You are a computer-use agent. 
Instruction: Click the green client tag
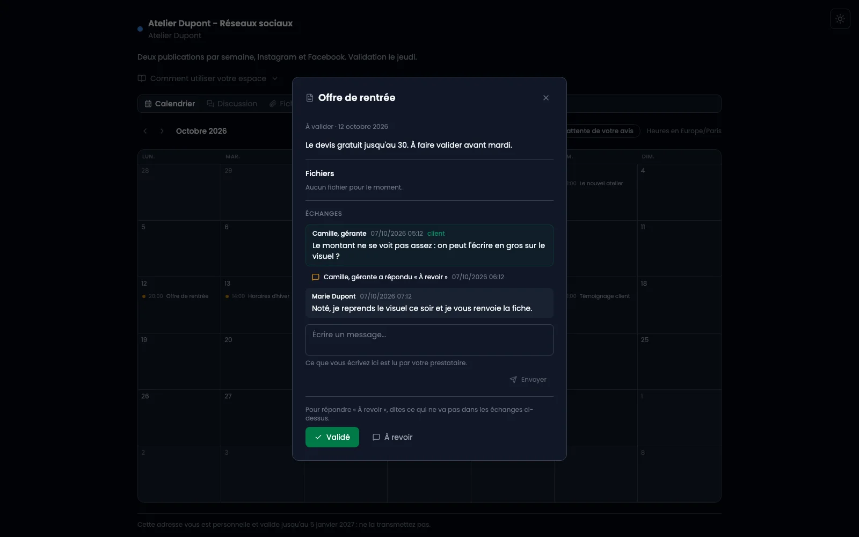point(436,234)
